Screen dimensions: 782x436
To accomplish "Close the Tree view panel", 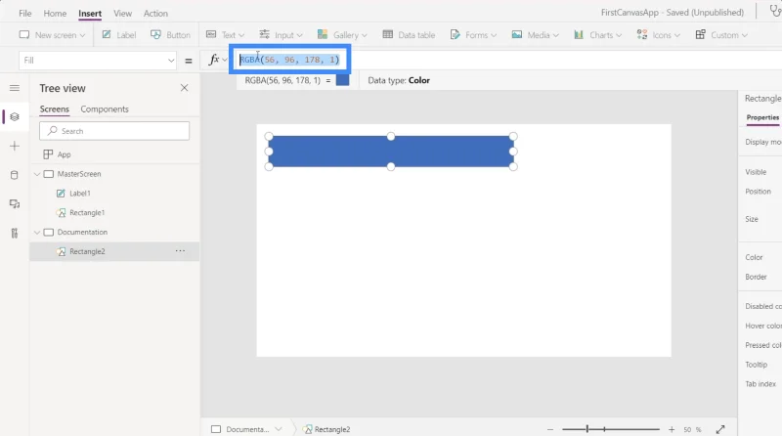I will [x=184, y=88].
